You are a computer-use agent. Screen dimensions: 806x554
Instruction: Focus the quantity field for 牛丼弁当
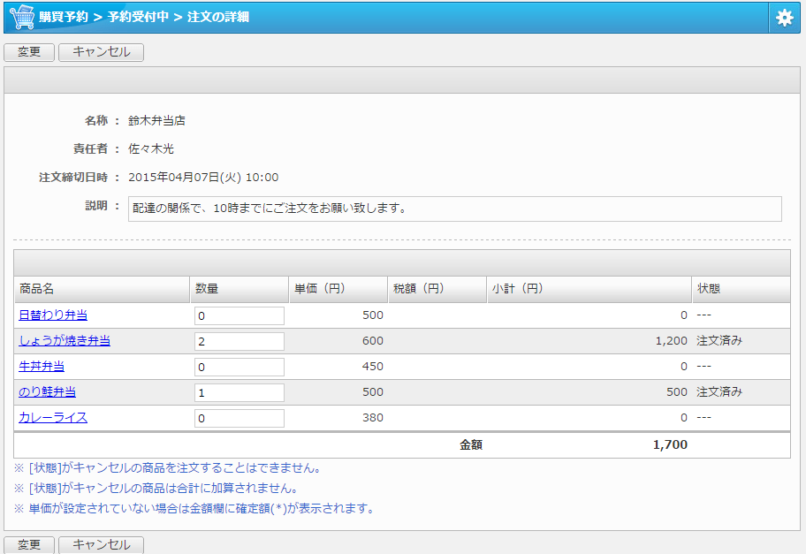point(239,367)
